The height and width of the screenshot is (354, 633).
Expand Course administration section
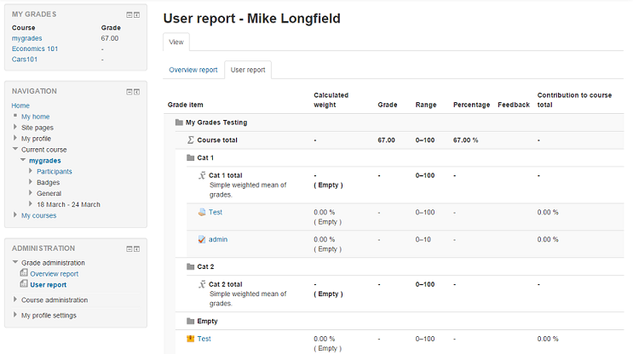point(15,300)
